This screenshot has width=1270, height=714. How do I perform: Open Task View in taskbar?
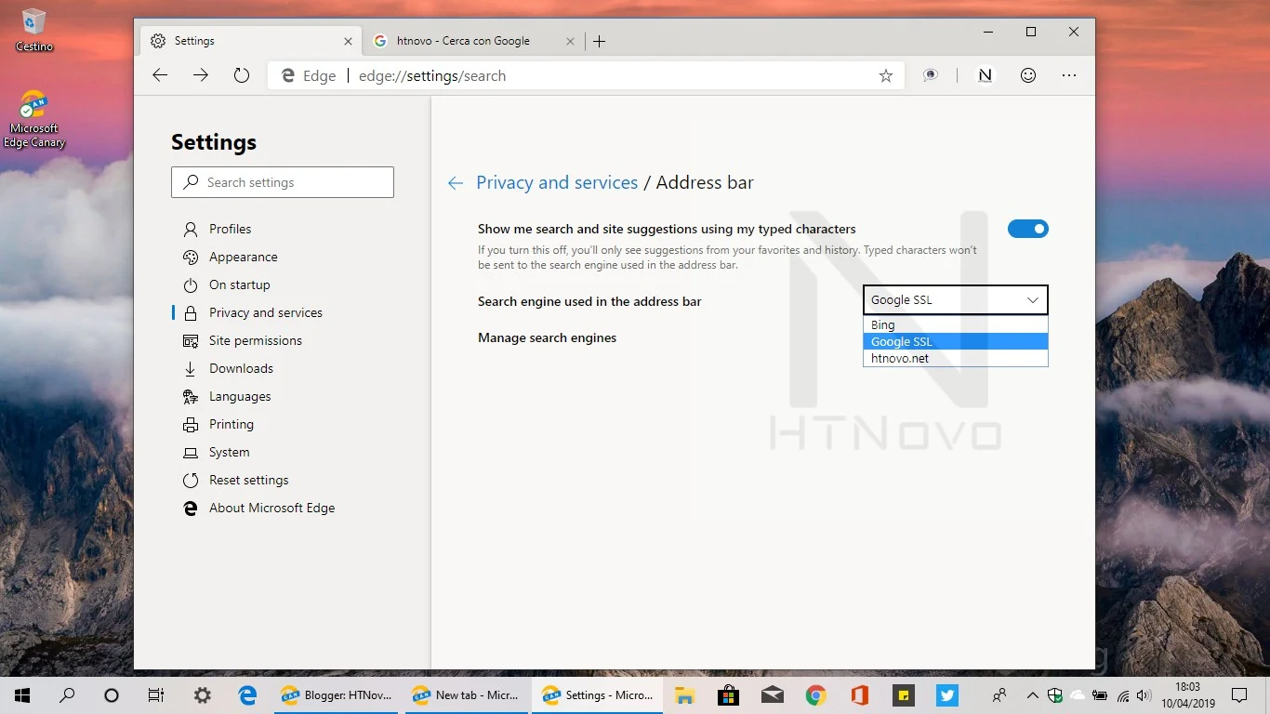pyautogui.click(x=156, y=694)
